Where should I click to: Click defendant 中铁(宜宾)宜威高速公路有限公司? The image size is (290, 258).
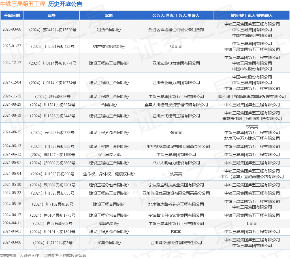(x=252, y=177)
